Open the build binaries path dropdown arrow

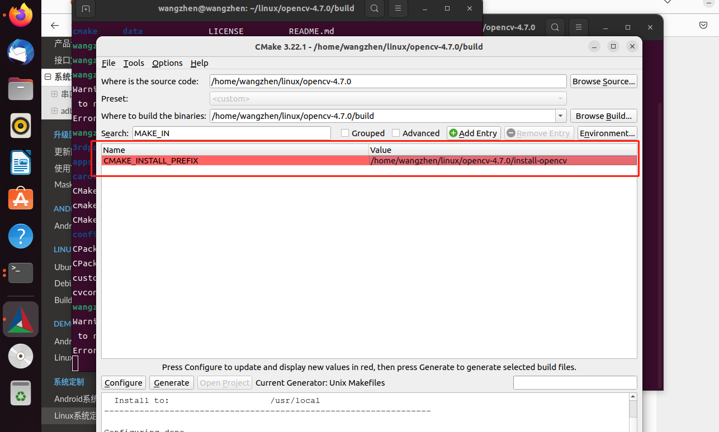tap(561, 116)
